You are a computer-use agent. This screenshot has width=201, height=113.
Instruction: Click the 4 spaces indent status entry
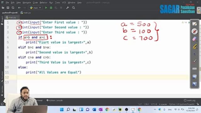click(163, 104)
